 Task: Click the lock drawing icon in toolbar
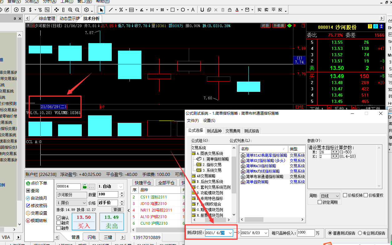(x=230, y=10)
